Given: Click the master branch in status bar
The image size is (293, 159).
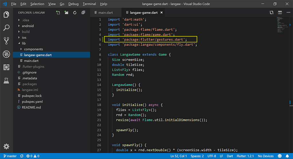Looking at the screenshot, I should coord(9,156).
